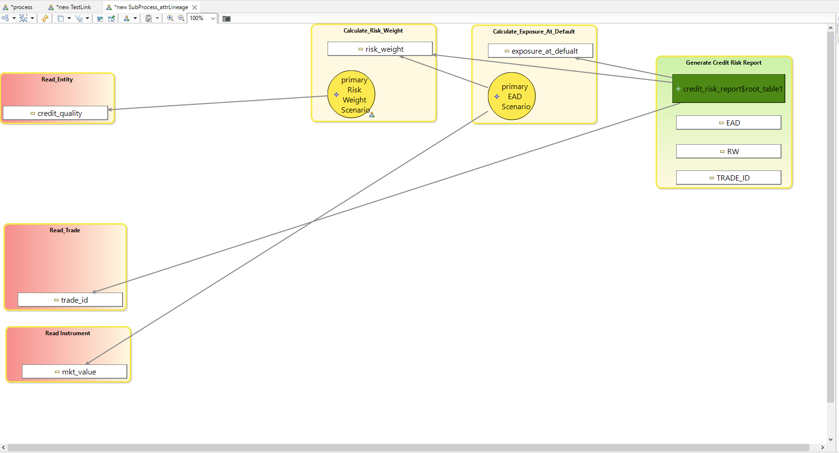
Task: Open the arrange-all dropdown arrow
Action: [x=14, y=18]
